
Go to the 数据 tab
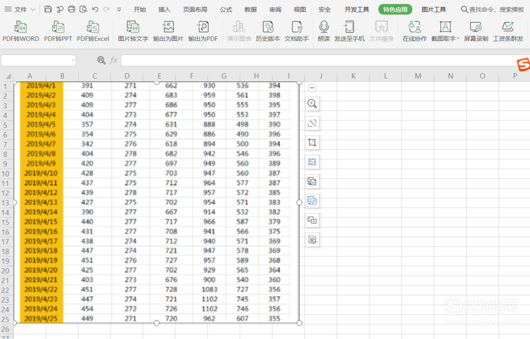pos(250,9)
